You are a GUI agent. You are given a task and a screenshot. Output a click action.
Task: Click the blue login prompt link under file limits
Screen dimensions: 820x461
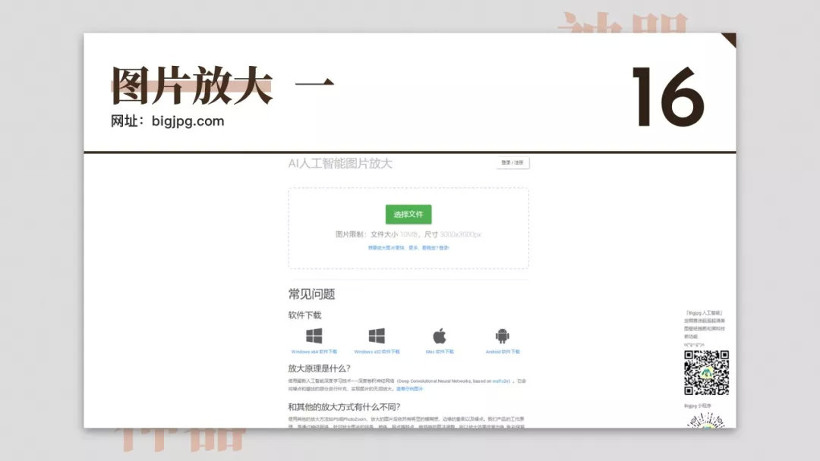pyautogui.click(x=408, y=247)
